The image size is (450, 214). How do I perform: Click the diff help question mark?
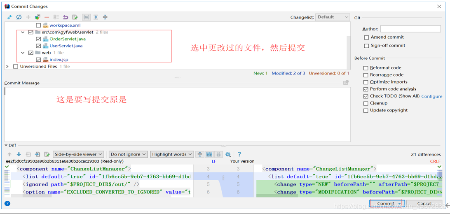point(239,154)
